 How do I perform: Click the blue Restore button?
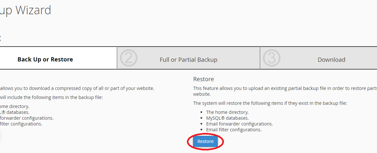pos(205,141)
